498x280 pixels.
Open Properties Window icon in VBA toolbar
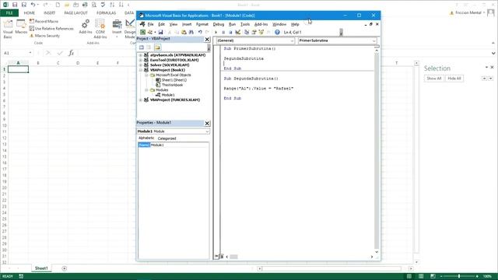click(x=254, y=32)
